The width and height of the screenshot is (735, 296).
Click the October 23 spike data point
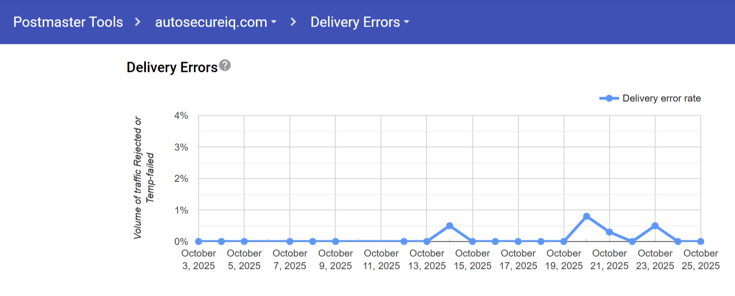pos(655,226)
